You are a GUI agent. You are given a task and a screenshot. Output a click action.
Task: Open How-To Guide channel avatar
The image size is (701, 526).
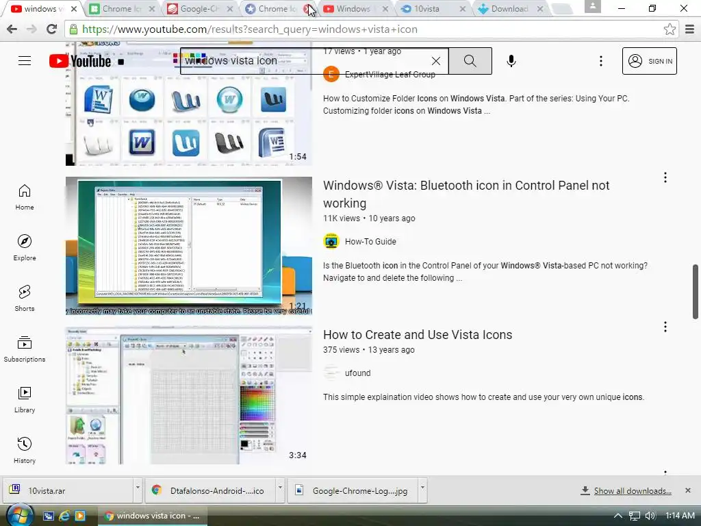[331, 242]
